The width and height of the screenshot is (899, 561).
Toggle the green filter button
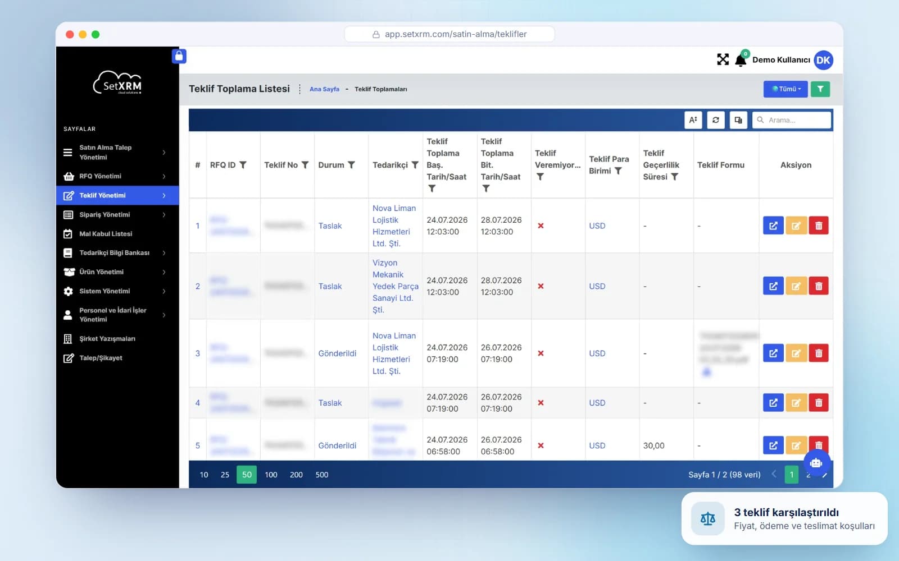click(820, 89)
